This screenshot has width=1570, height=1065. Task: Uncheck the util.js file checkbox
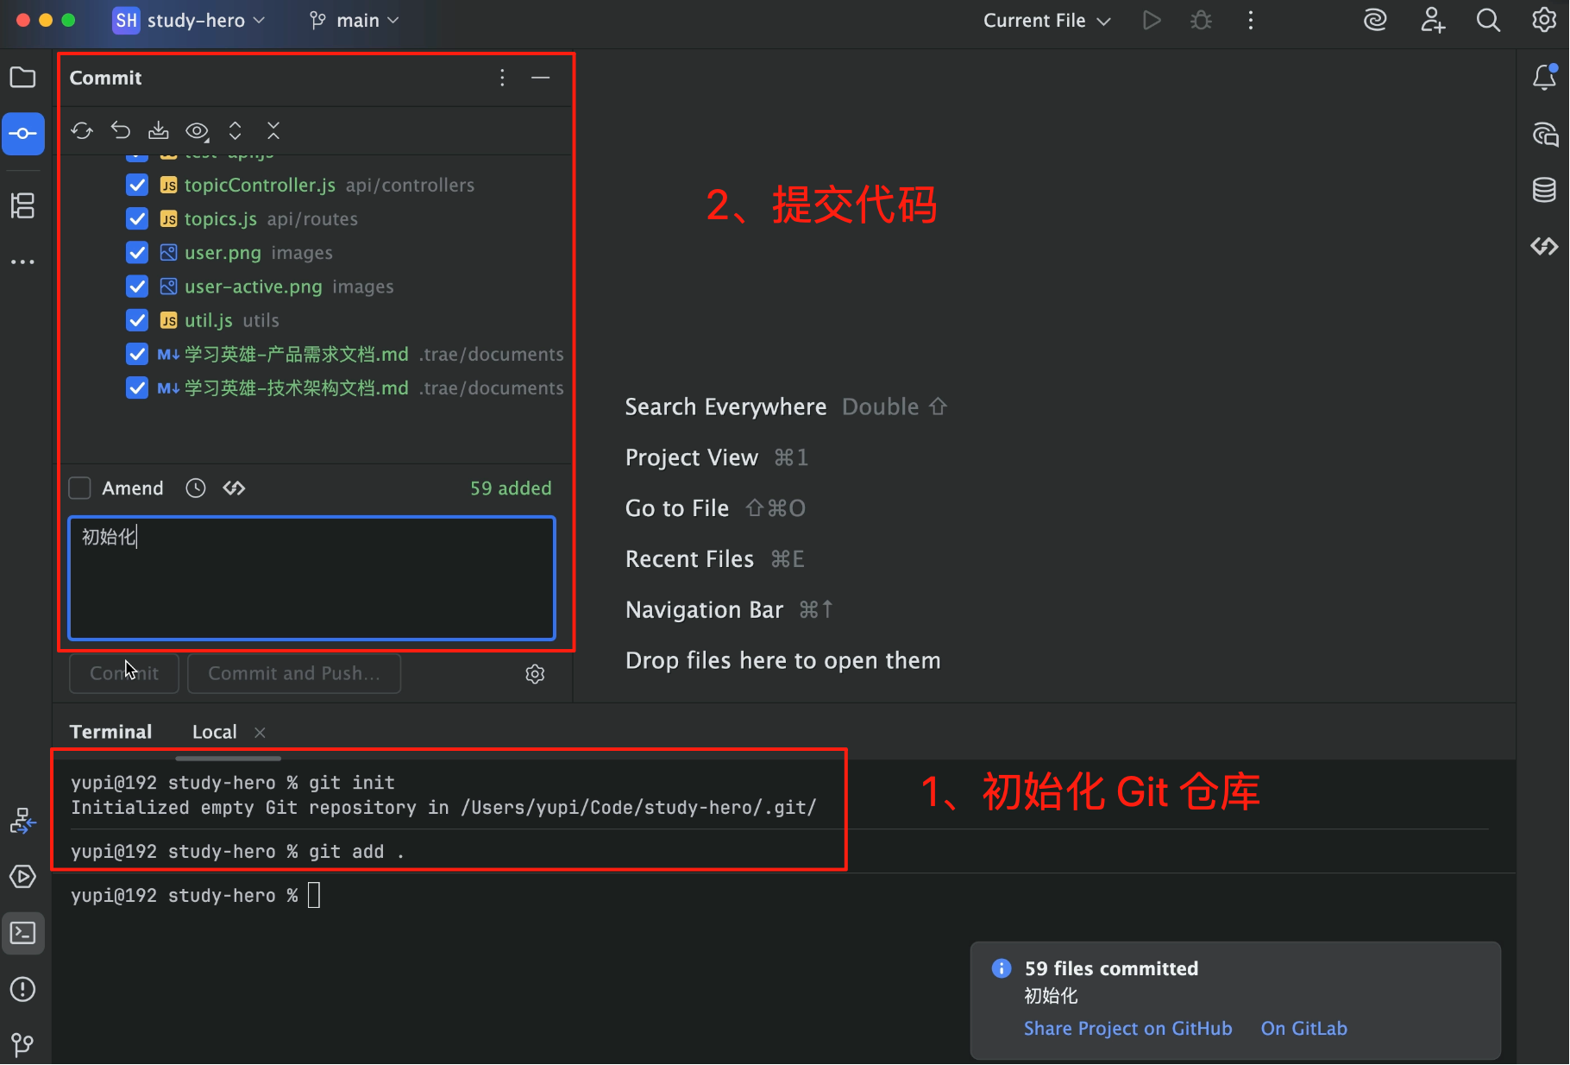click(x=137, y=320)
